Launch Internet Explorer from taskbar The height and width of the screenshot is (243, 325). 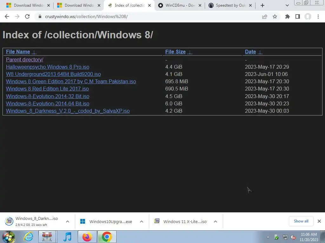(x=28, y=237)
